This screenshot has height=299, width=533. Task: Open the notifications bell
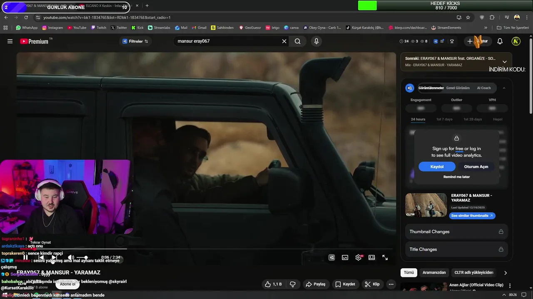500,41
